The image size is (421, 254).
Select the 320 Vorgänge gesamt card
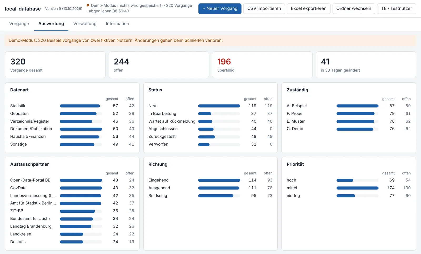pos(55,65)
